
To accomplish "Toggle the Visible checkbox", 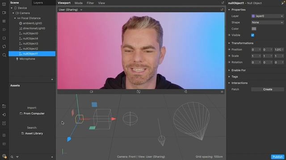I will pos(252,35).
